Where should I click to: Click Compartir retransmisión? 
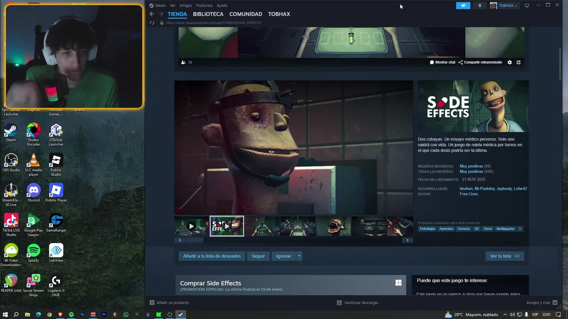tap(480, 62)
